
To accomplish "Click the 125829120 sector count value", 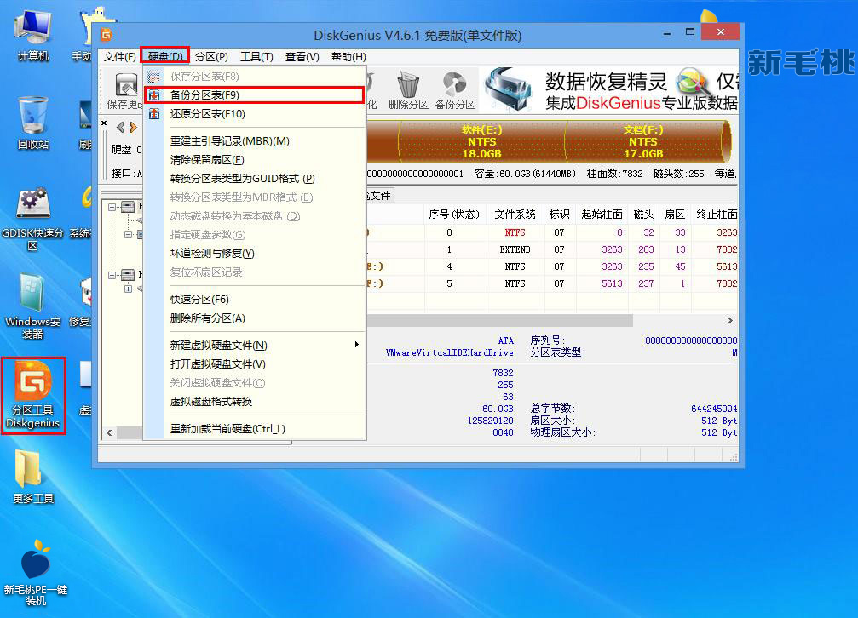I will point(490,421).
